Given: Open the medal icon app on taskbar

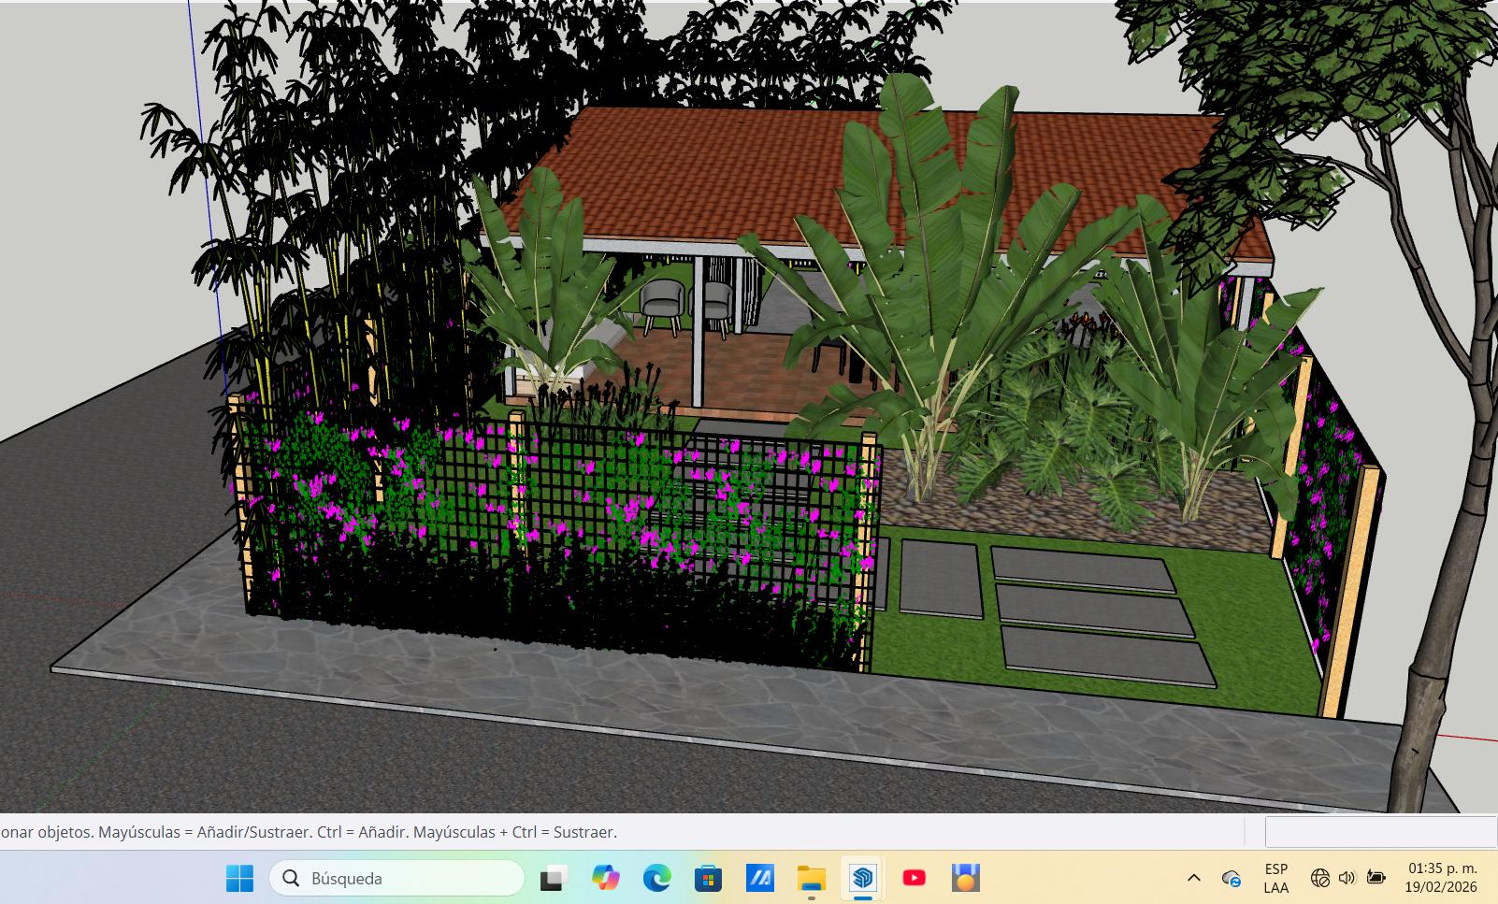Looking at the screenshot, I should point(965,878).
